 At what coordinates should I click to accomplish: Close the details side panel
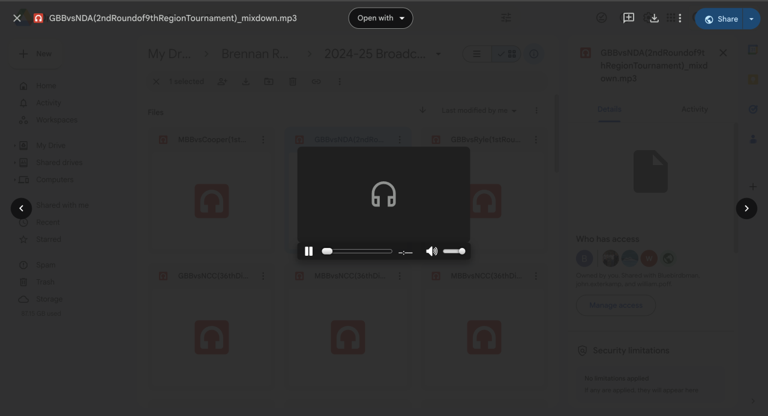(723, 53)
